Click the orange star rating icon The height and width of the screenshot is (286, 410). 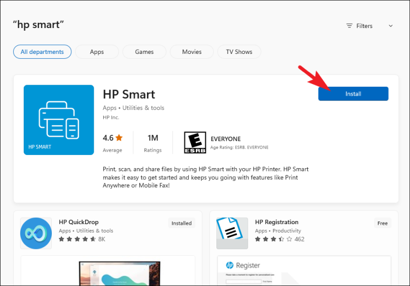[119, 137]
